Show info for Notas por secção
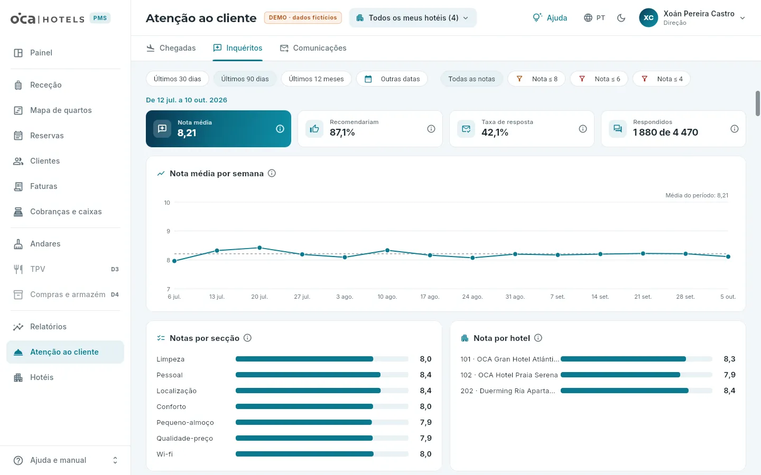This screenshot has width=761, height=475. tap(247, 338)
